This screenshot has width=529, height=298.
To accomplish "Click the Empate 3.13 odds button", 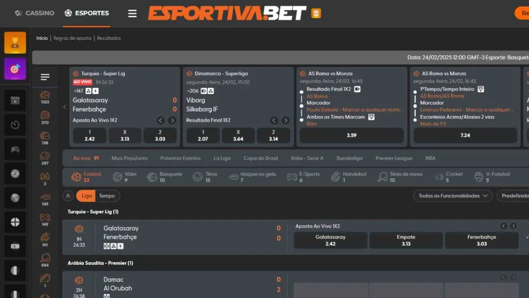I will click(x=406, y=240).
